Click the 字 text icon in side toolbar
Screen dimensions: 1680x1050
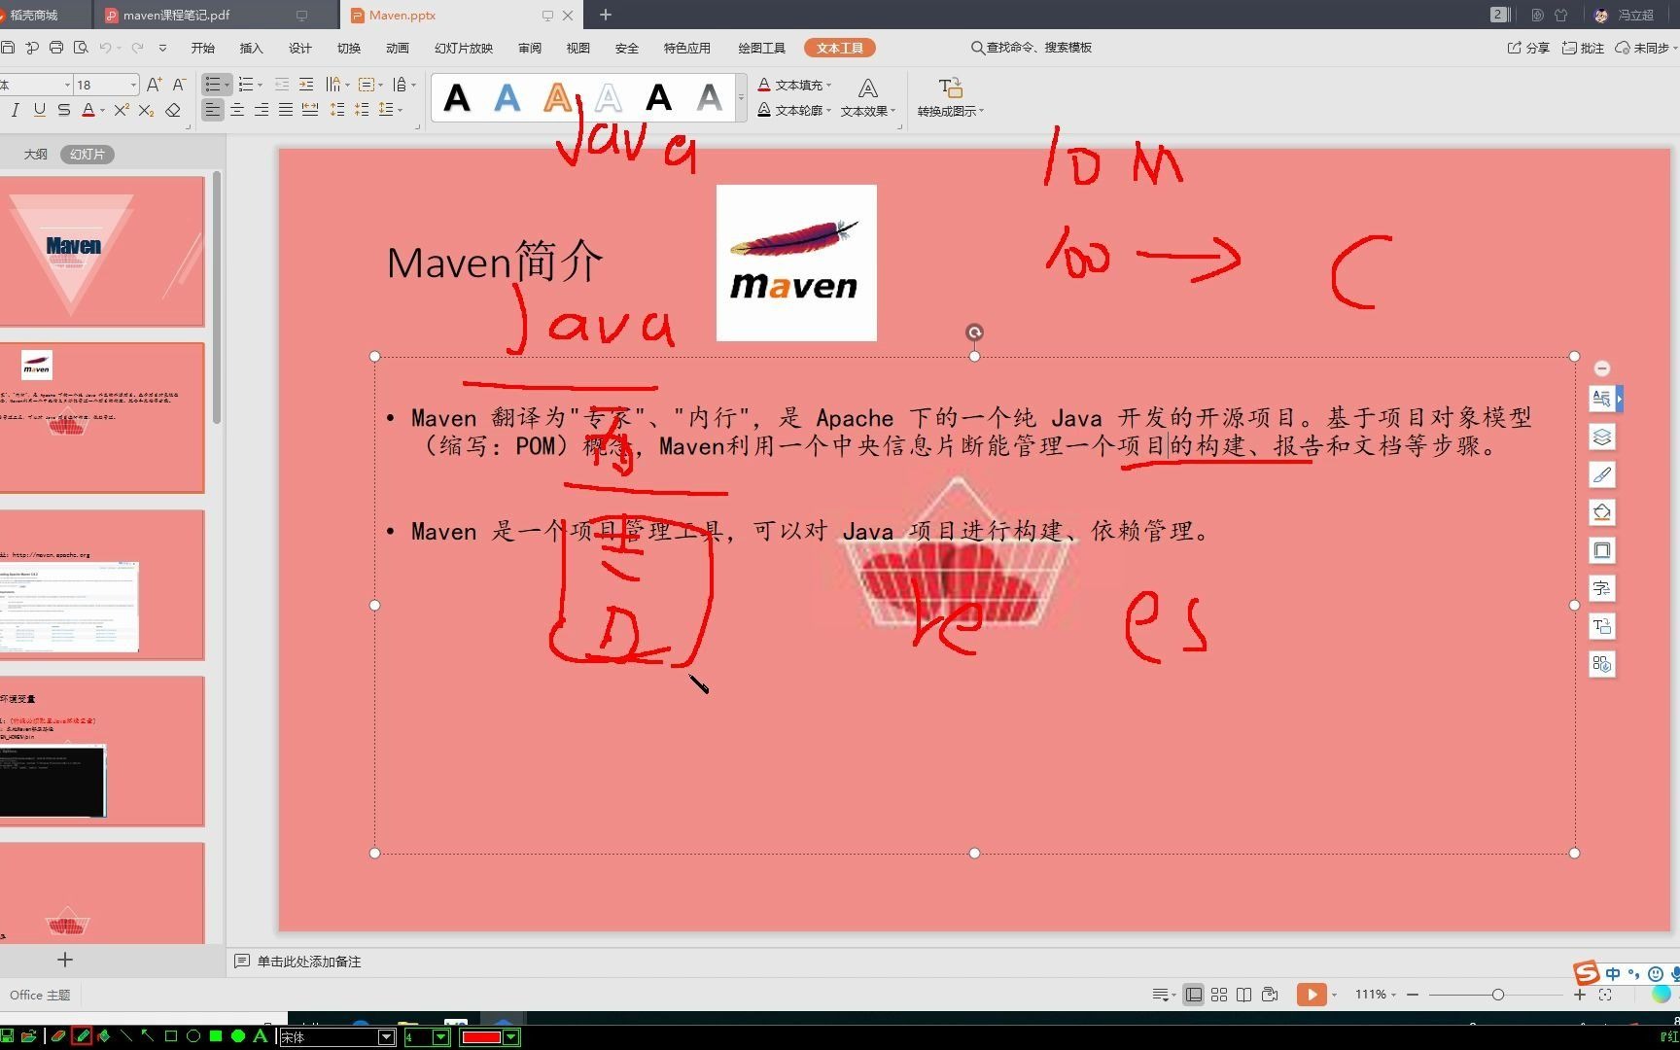[x=1602, y=588]
